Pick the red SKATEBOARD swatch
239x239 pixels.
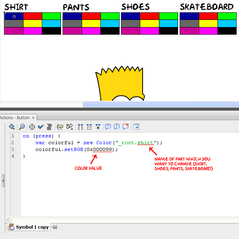(x=208, y=16)
